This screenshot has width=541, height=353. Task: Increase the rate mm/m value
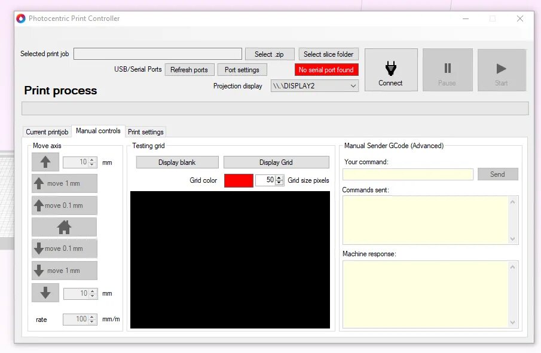pyautogui.click(x=92, y=317)
